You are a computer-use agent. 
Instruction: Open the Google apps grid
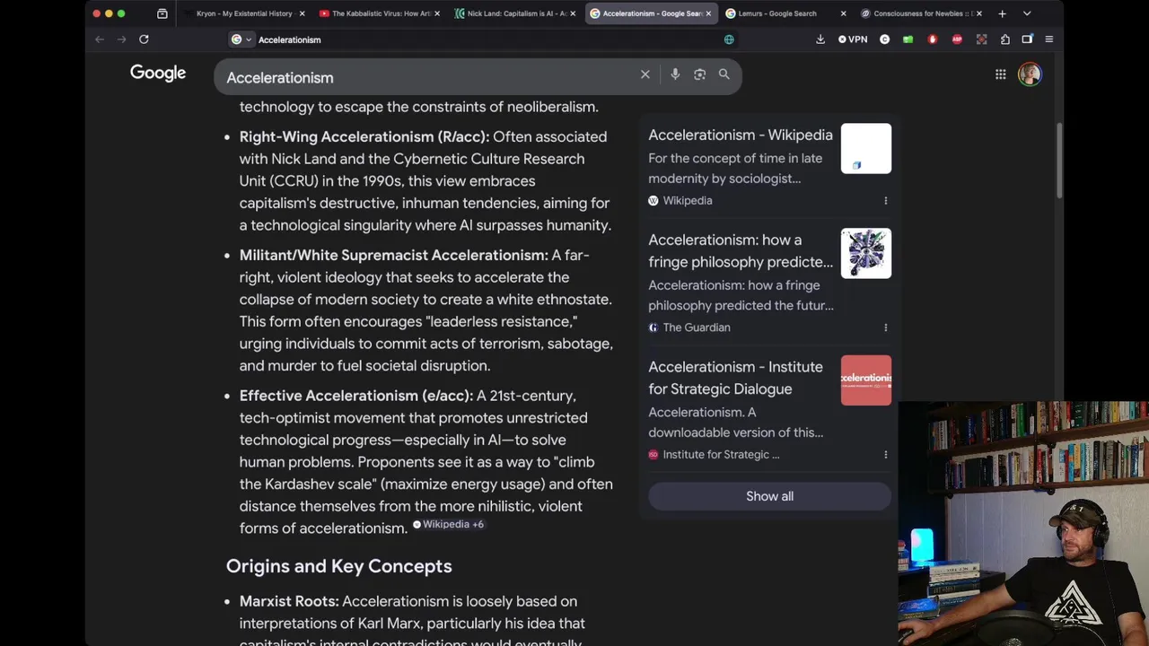(1000, 74)
